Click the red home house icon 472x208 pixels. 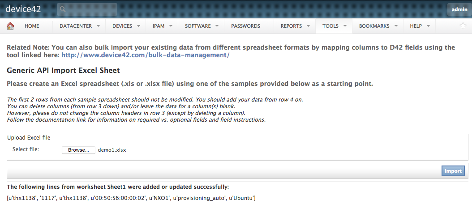pyautogui.click(x=10, y=26)
